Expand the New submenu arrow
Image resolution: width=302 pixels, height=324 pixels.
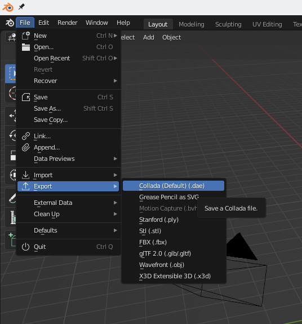click(x=116, y=36)
